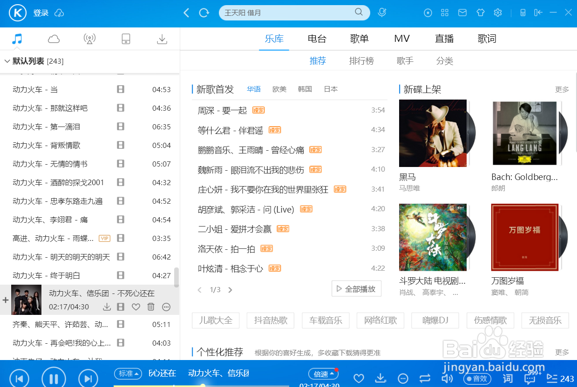The image size is (577, 387).
Task: Skip to the next track
Action: point(88,379)
